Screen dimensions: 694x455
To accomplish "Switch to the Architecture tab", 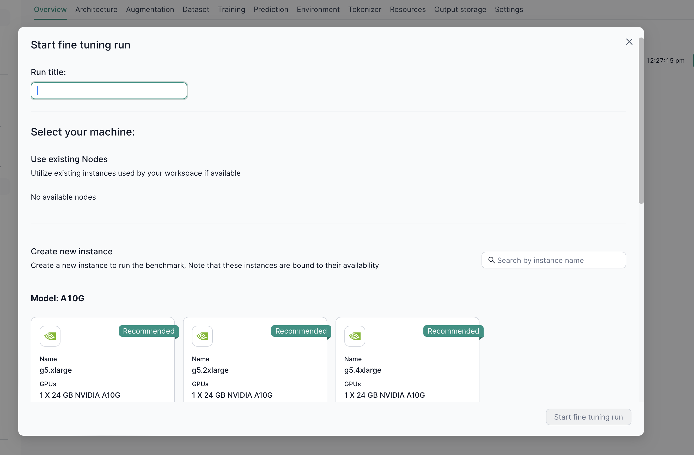I will tap(96, 10).
